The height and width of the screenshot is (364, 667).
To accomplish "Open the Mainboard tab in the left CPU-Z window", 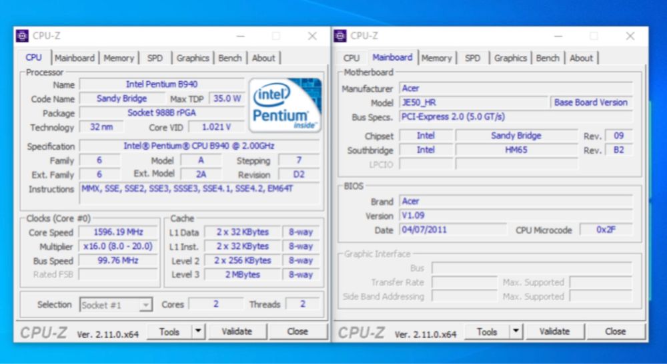I will pyautogui.click(x=75, y=58).
